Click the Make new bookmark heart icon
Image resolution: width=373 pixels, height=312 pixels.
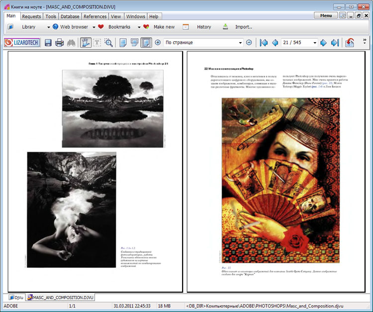coord(146,27)
